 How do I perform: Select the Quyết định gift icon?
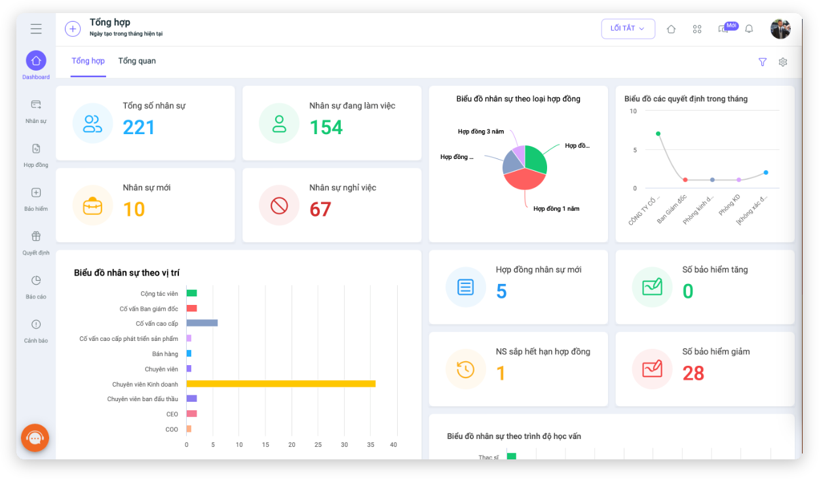36,236
